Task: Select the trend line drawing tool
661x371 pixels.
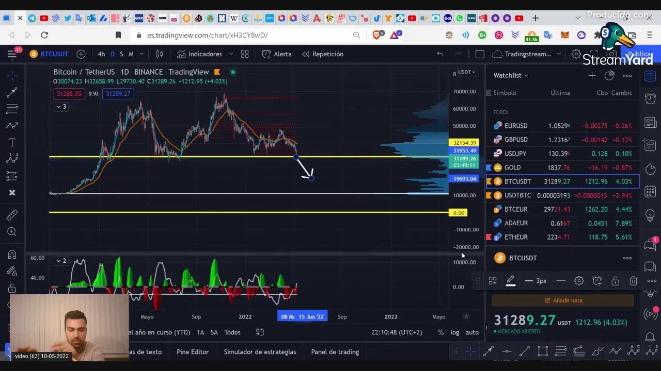Action: [12, 92]
